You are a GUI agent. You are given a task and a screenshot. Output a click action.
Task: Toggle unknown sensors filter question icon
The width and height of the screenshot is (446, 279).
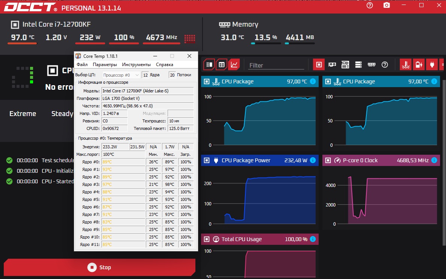[x=384, y=65]
